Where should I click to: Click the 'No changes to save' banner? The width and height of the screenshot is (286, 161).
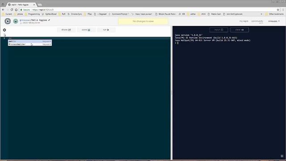(143, 21)
